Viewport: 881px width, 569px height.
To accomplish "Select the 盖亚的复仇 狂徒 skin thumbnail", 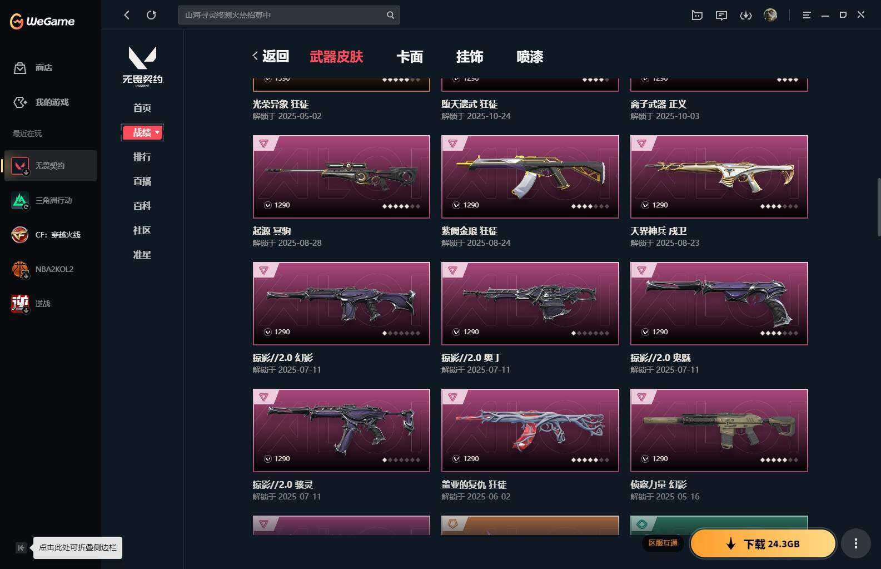I will [x=530, y=430].
